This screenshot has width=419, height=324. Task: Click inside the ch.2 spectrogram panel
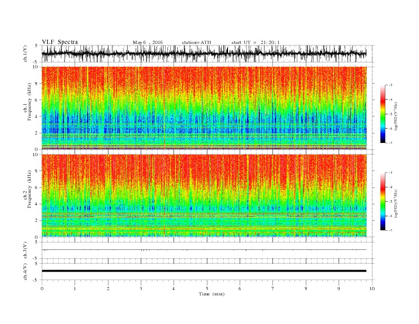[x=204, y=195]
